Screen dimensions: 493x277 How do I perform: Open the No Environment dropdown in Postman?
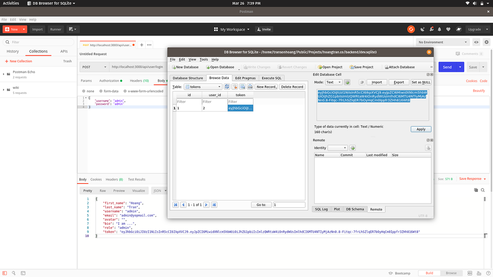coord(443,42)
